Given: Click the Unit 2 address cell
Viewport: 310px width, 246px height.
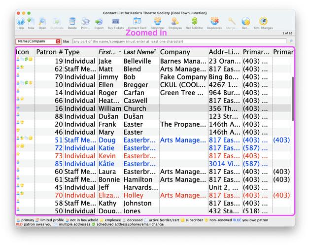Looking at the screenshot, I should coord(225,188).
